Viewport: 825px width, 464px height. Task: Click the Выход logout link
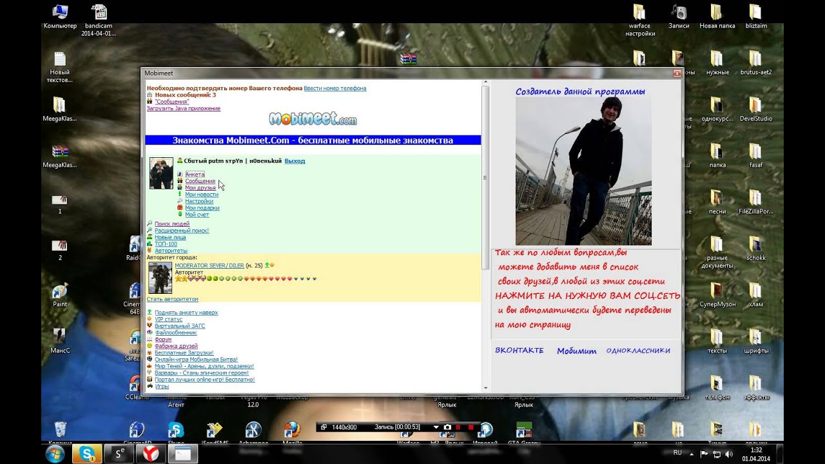click(x=295, y=160)
